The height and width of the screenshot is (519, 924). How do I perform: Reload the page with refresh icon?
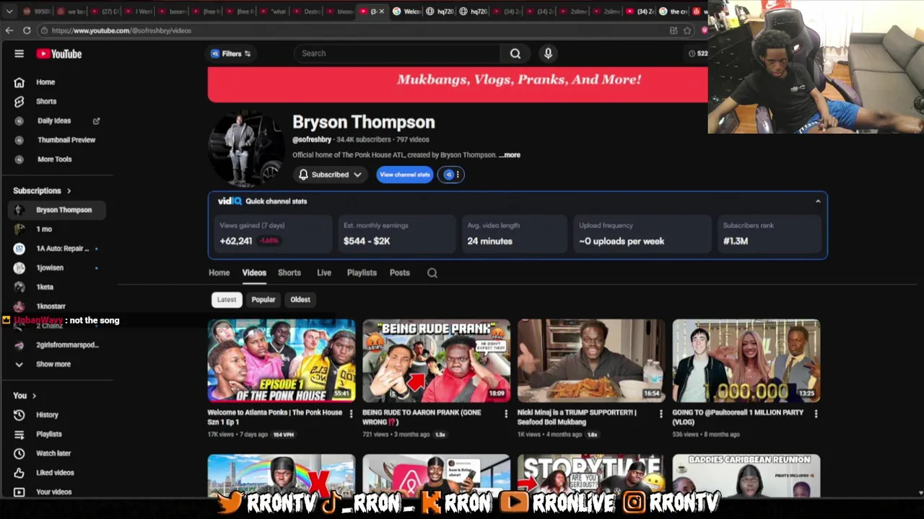coord(27,30)
